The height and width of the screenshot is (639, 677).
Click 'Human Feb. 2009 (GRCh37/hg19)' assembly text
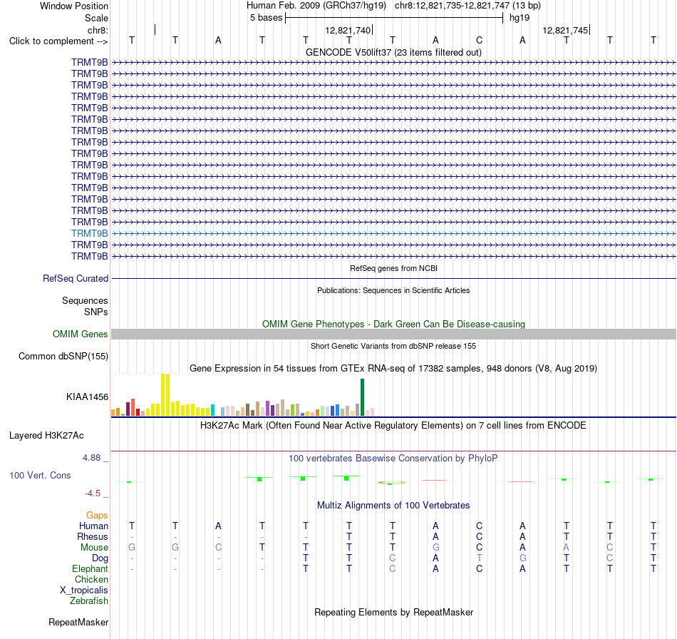[316, 6]
